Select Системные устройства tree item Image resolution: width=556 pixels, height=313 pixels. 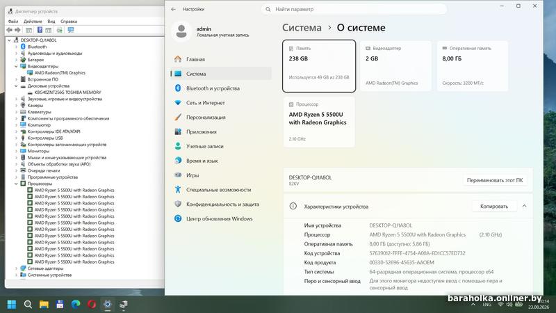click(x=49, y=275)
